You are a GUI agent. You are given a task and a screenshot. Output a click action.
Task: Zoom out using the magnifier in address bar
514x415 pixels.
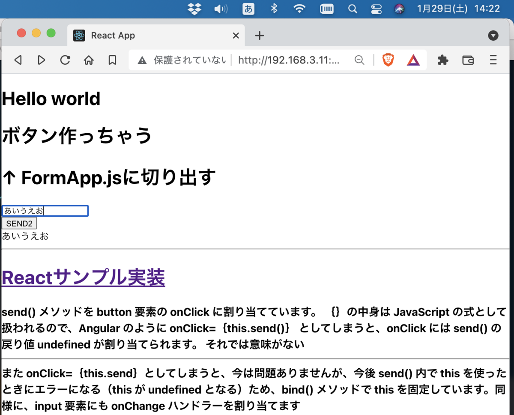tap(359, 60)
